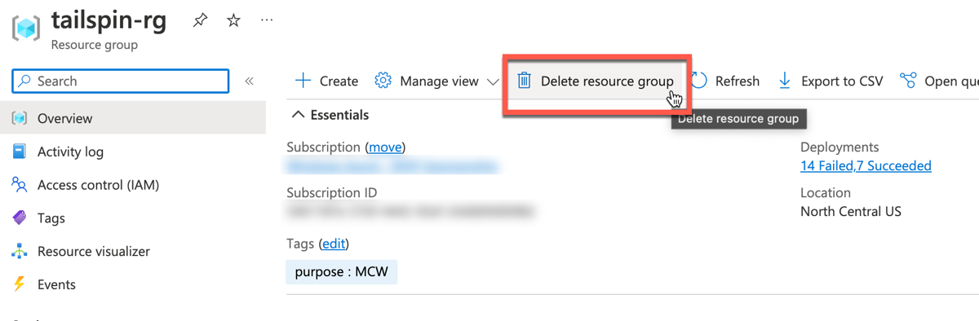Screen dimensions: 979x321
Task: Click the Manage view gear icon
Action: [x=383, y=81]
